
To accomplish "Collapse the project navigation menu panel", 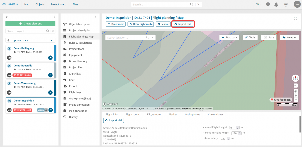I will pyautogui.click(x=95, y=17).
